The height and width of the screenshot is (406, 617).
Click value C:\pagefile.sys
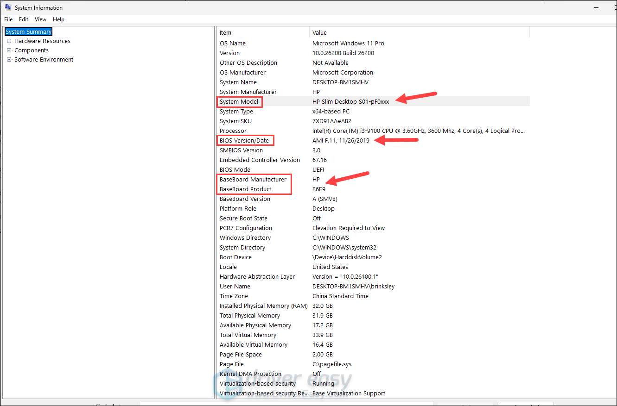332,364
